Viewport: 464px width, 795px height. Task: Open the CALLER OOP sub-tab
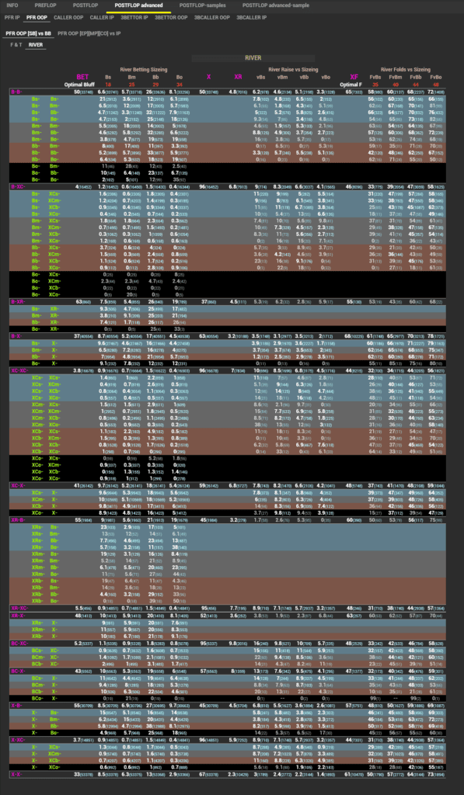68,17
